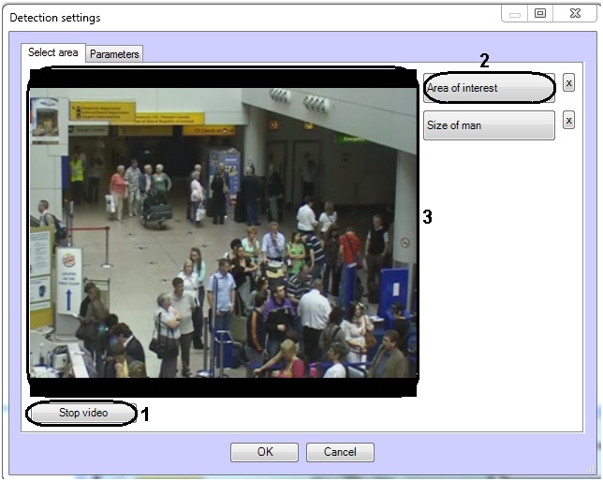This screenshot has width=603, height=481.
Task: Maximize the Detection settings window
Action: [x=540, y=14]
